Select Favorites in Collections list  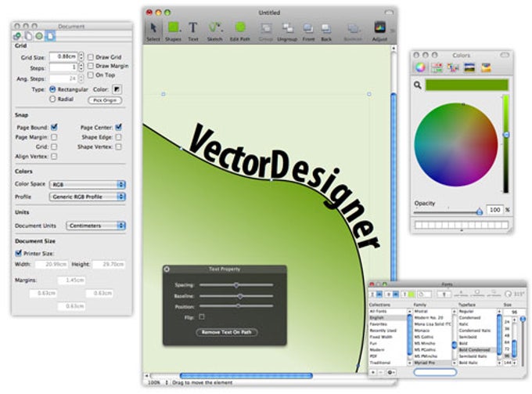(378, 324)
